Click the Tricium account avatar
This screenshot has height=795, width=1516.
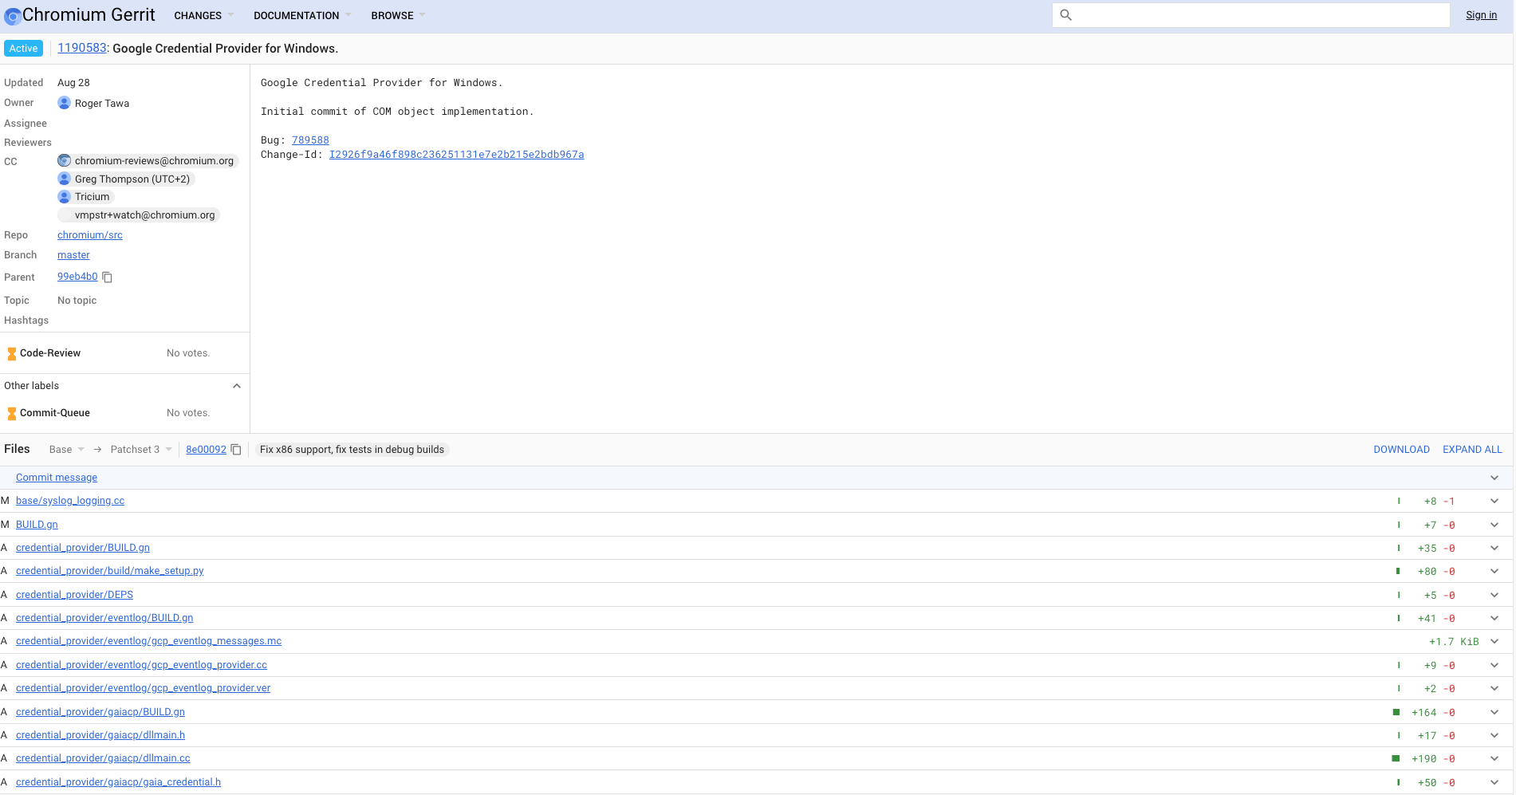pyautogui.click(x=65, y=197)
